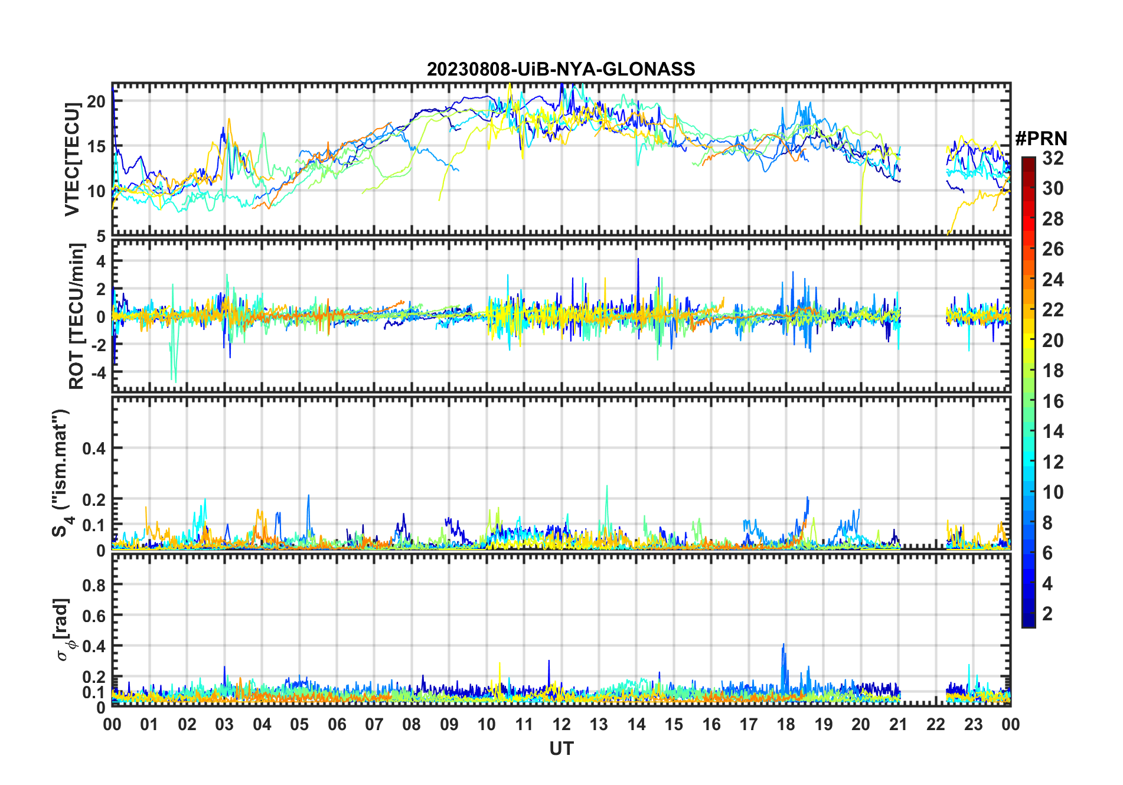Click the "-4" tick on ROT y-axis

pyautogui.click(x=98, y=372)
